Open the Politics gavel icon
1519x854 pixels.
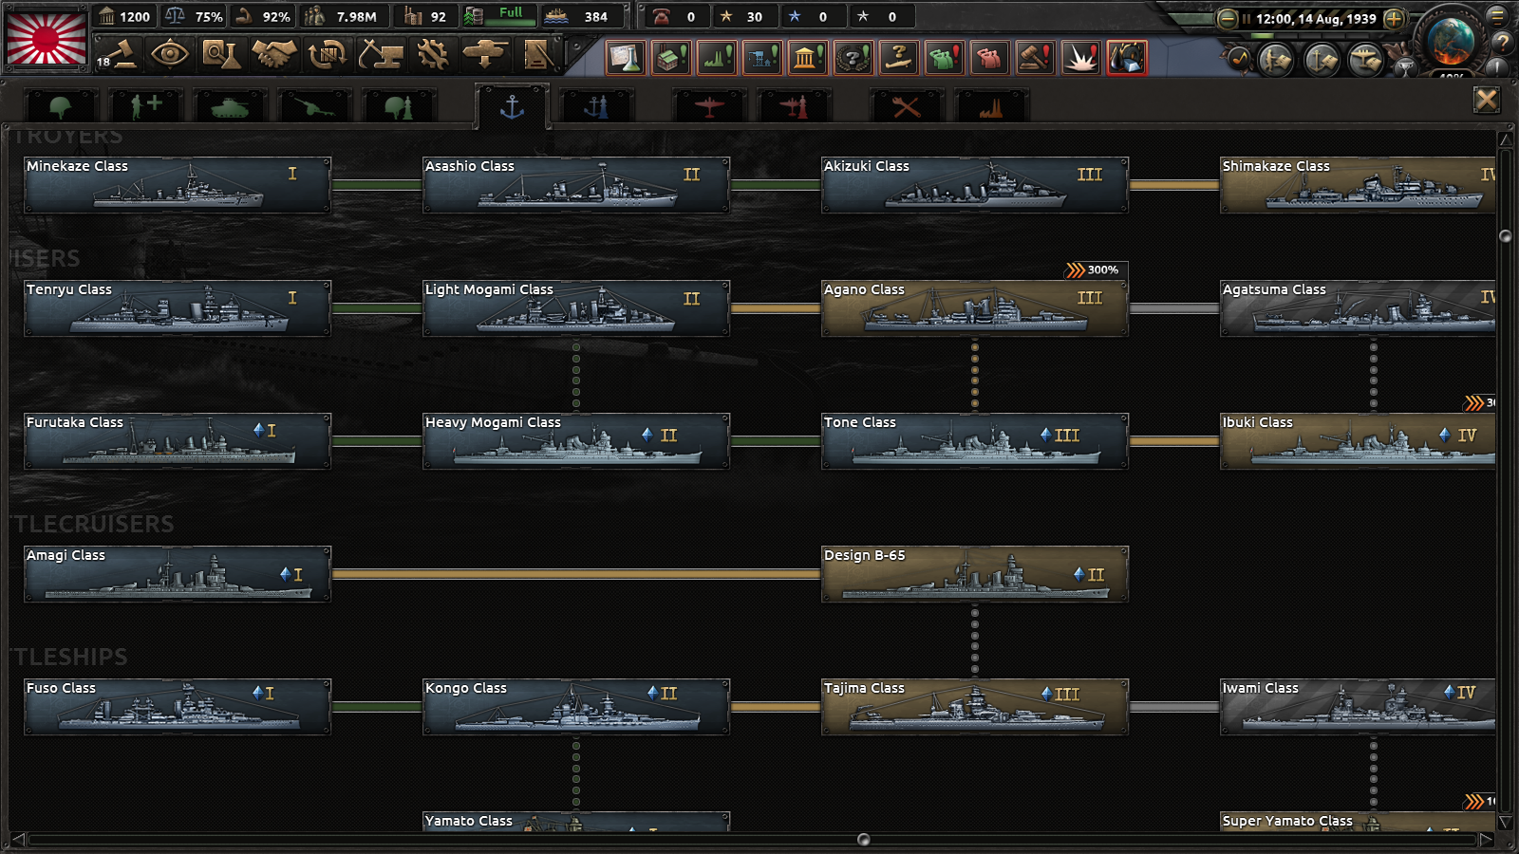(118, 55)
